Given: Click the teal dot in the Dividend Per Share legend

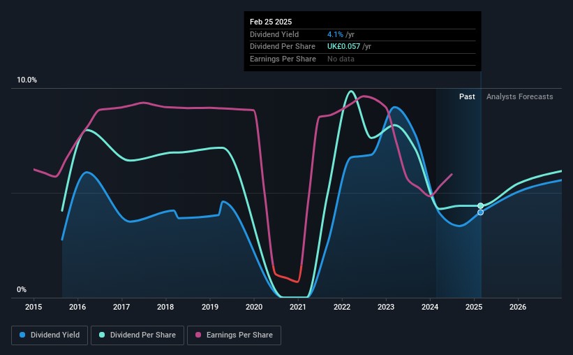Looking at the screenshot, I should pyautogui.click(x=101, y=335).
